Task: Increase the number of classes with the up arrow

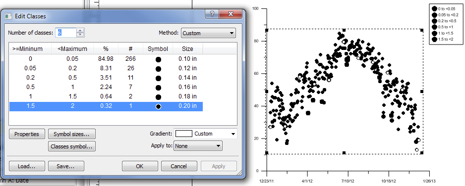Action: [80, 31]
